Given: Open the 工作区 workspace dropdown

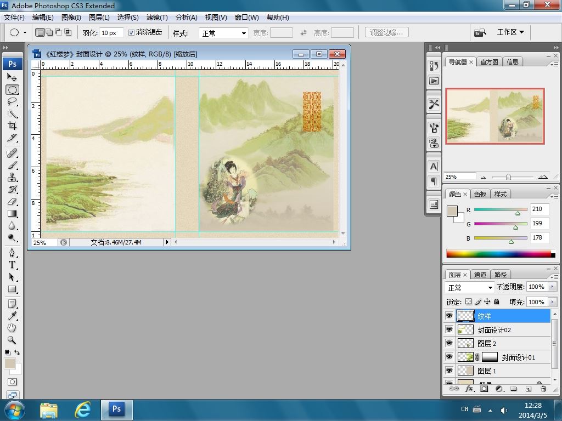Looking at the screenshot, I should pos(510,32).
